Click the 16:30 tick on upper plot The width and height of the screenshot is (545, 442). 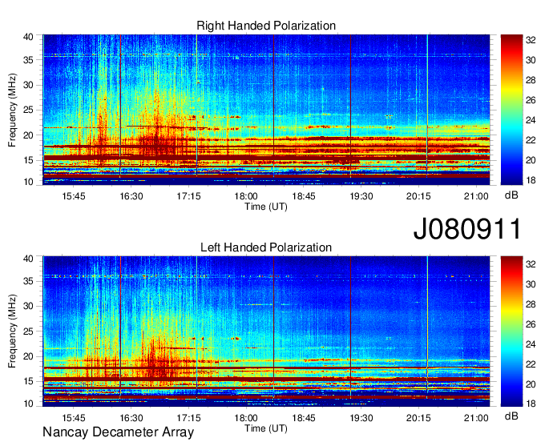[x=131, y=196]
